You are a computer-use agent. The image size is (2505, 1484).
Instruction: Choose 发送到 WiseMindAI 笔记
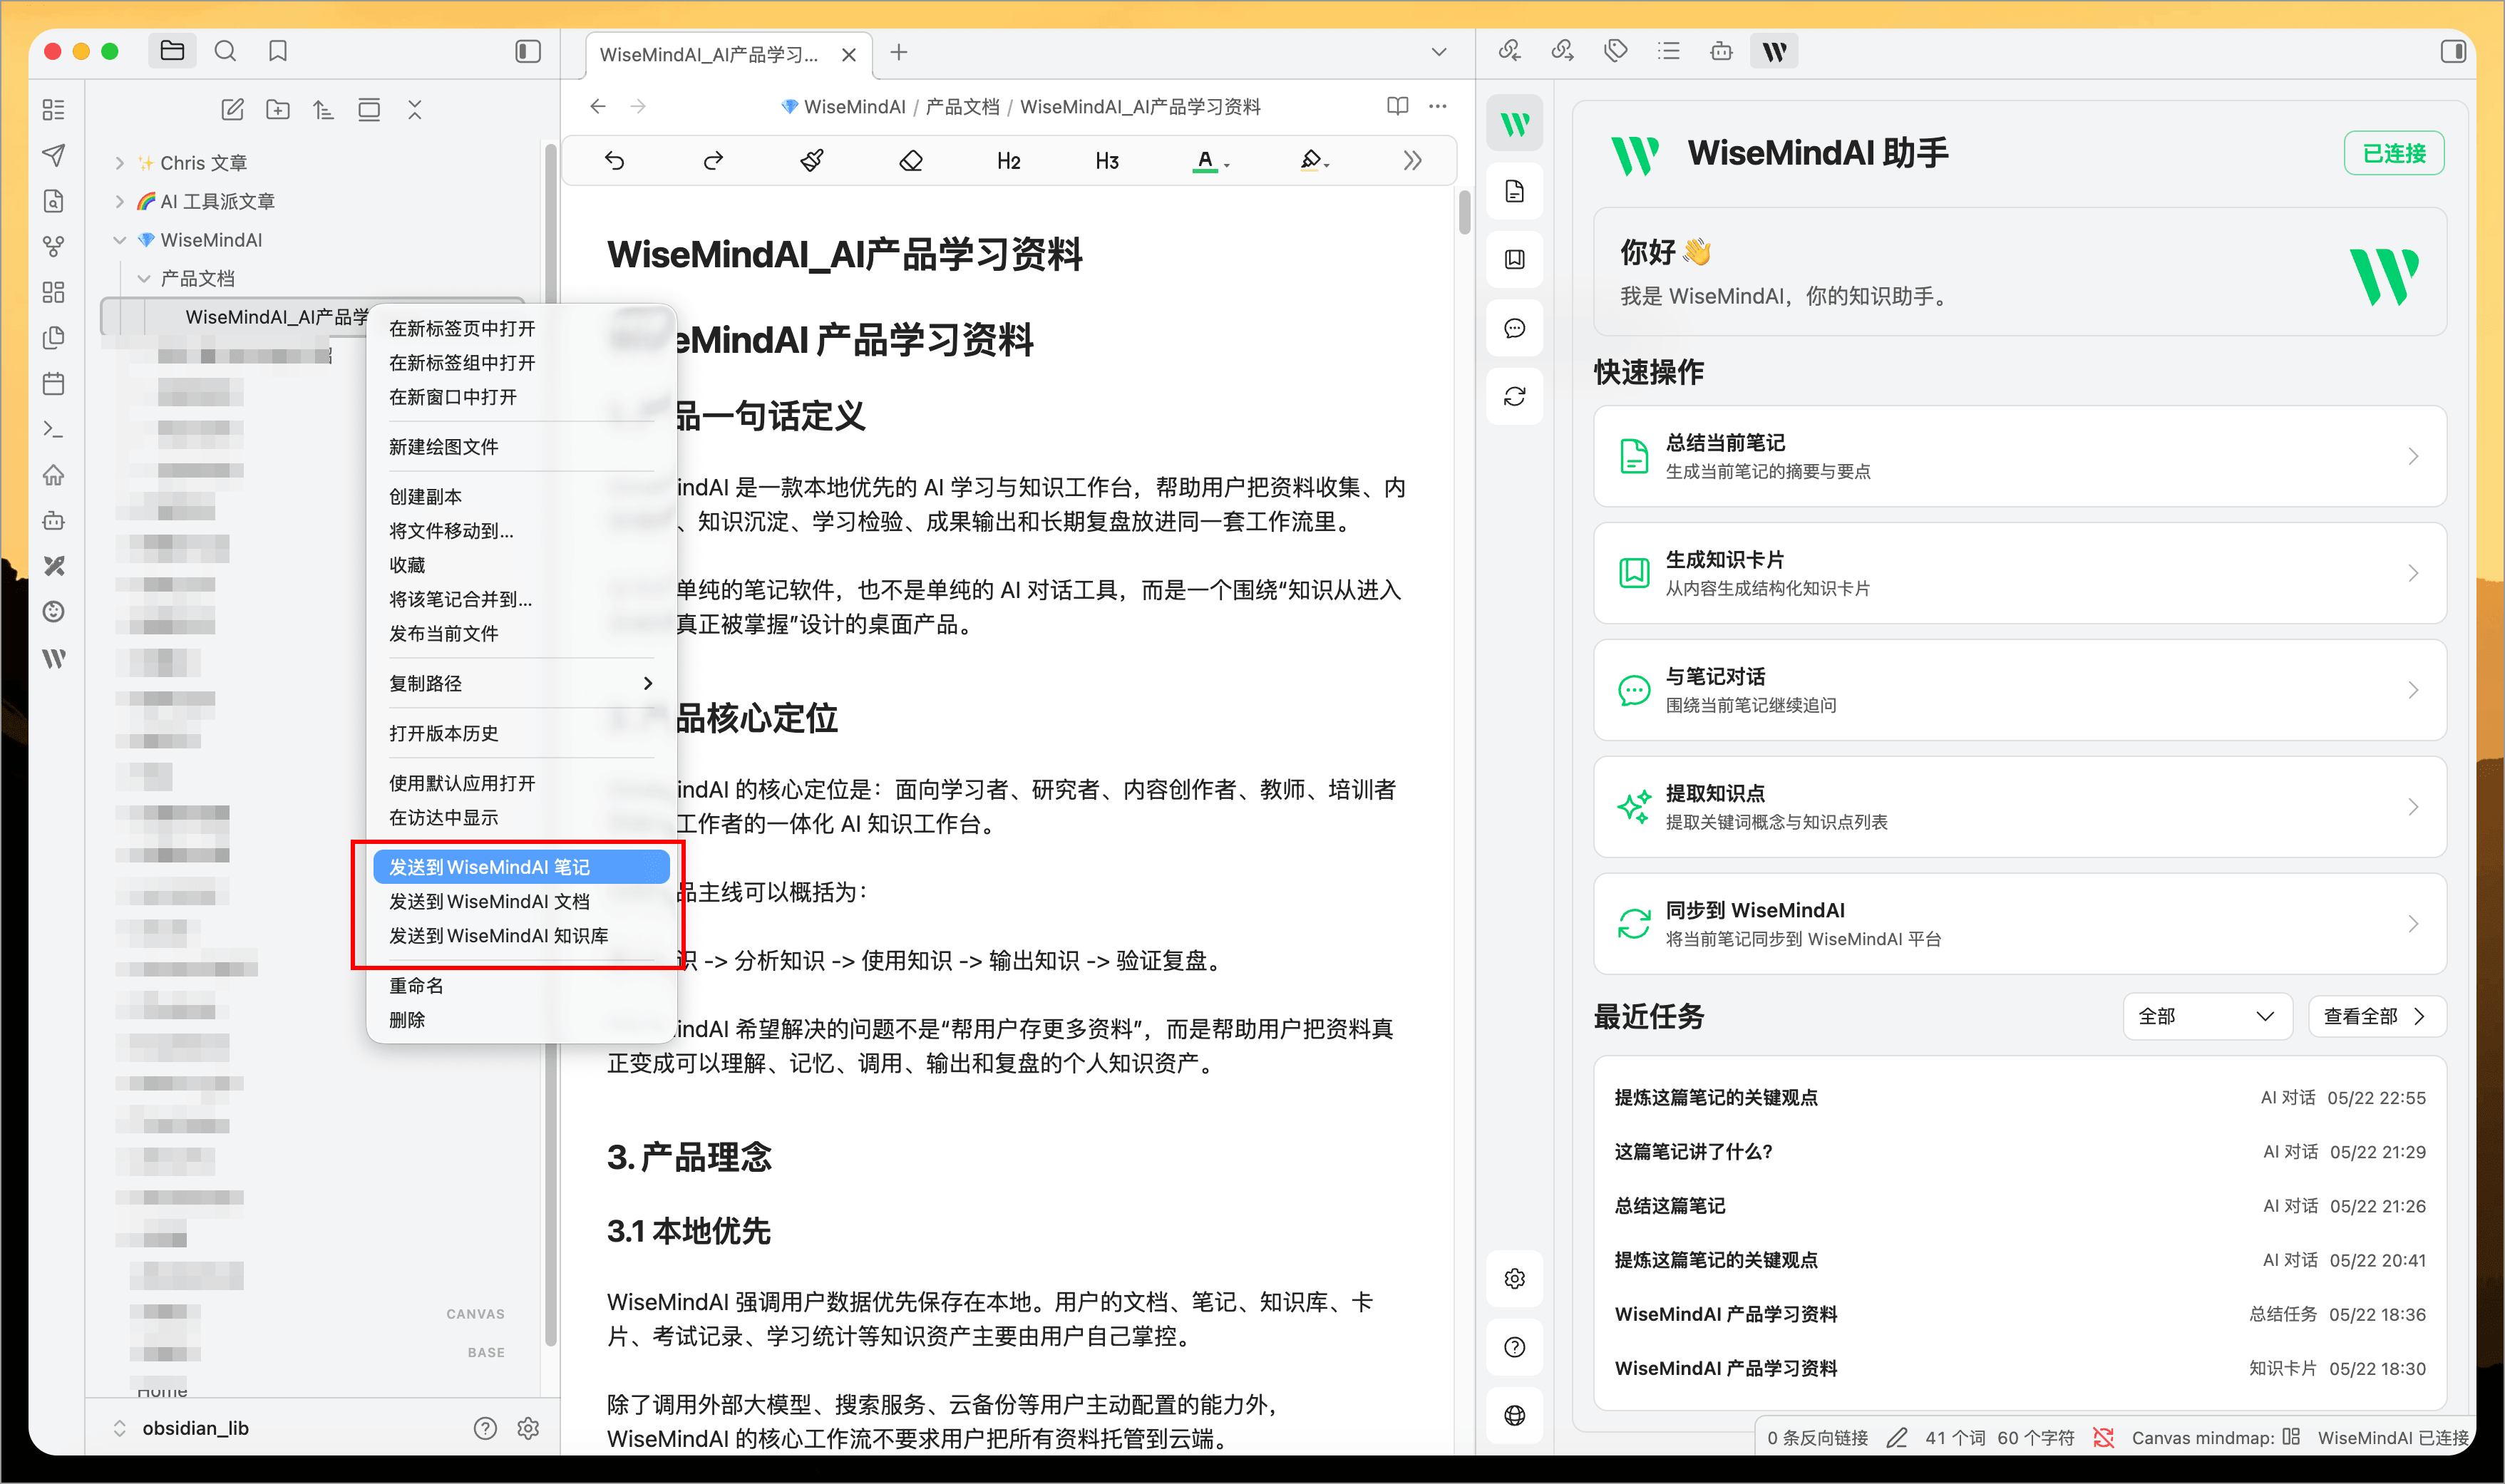[x=521, y=867]
